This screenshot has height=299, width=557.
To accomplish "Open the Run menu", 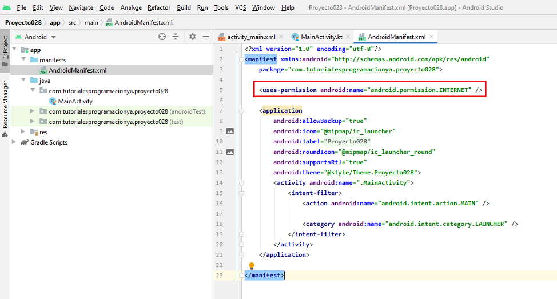I will (x=202, y=7).
